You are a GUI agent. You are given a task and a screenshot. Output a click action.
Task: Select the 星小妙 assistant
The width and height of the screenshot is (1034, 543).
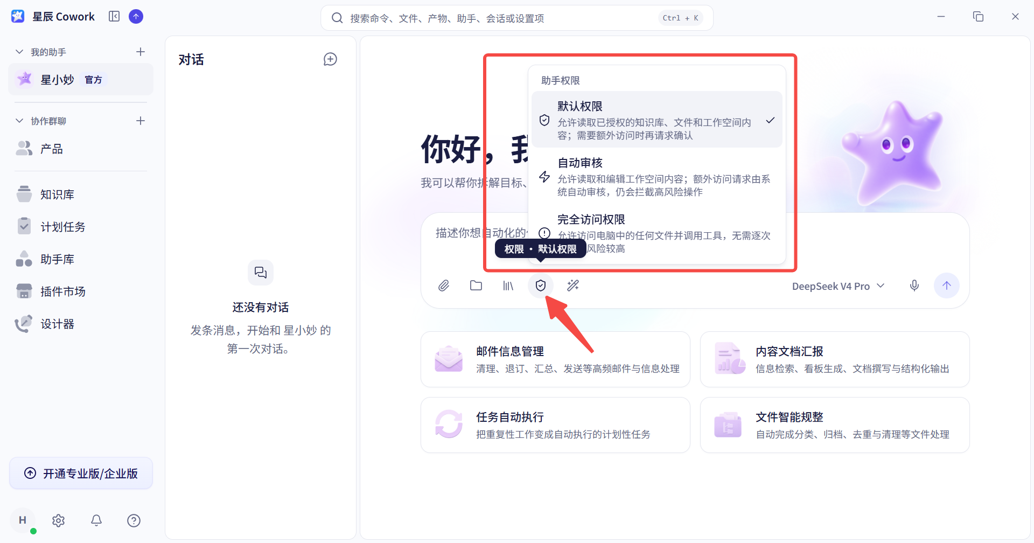pos(81,79)
